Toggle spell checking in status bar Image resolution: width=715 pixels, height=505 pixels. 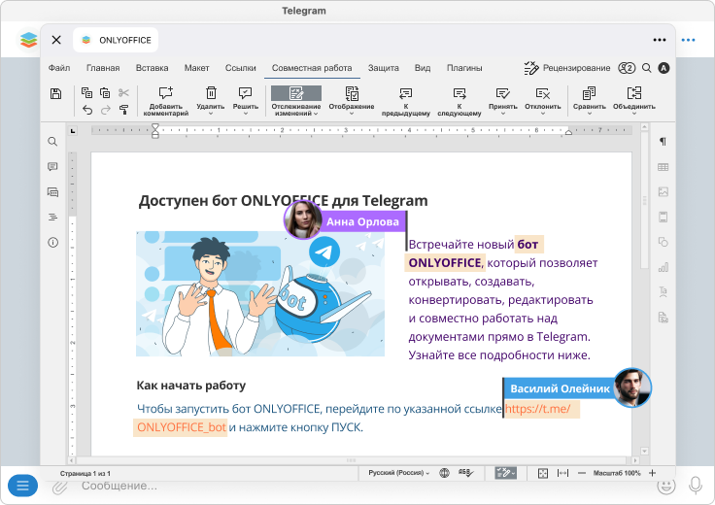click(465, 473)
